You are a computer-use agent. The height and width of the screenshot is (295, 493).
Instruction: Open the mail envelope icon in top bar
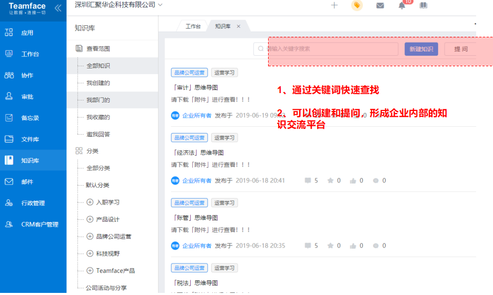380,5
